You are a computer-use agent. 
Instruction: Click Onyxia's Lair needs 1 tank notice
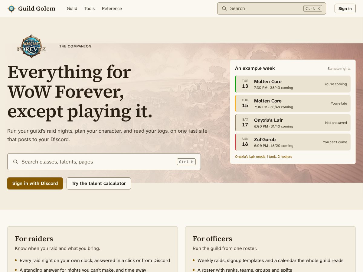pyautogui.click(x=263, y=157)
